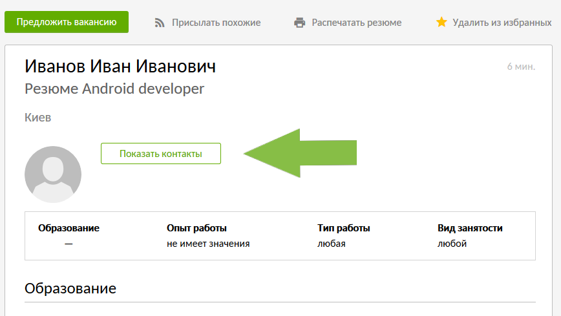Click the Показать контакты button
This screenshot has height=316, width=561.
click(x=161, y=154)
